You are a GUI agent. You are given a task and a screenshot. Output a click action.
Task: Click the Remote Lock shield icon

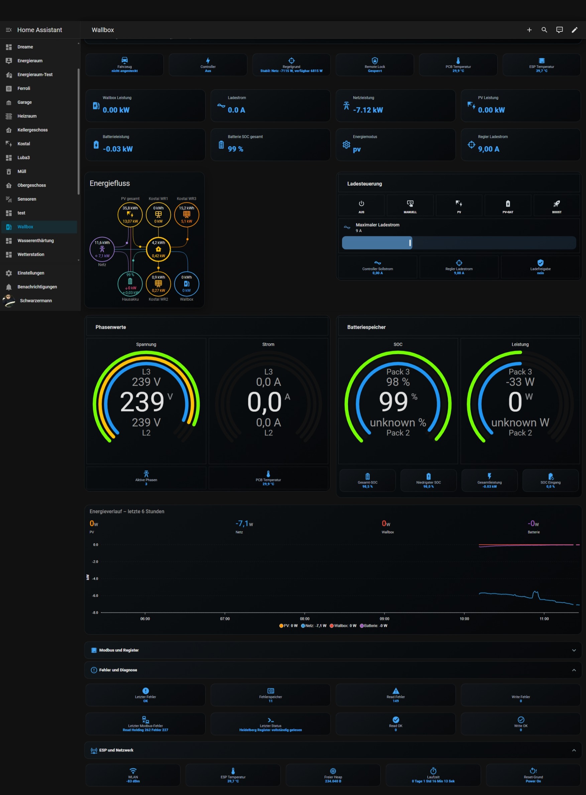coord(375,60)
